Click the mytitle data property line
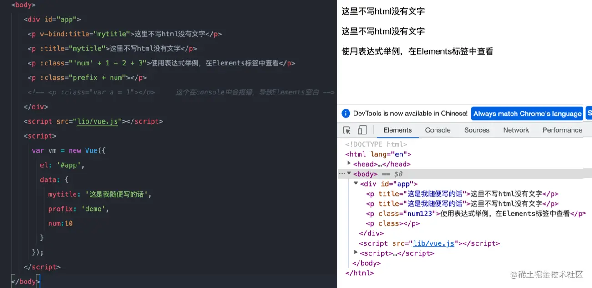Viewport: 592px width, 288px height. tap(100, 194)
